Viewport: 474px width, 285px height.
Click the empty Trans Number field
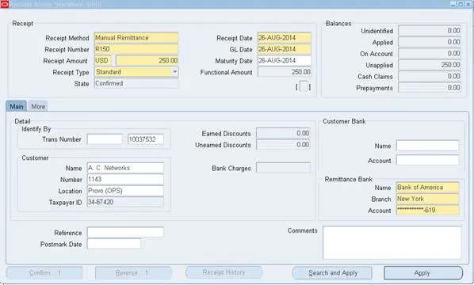[105, 139]
